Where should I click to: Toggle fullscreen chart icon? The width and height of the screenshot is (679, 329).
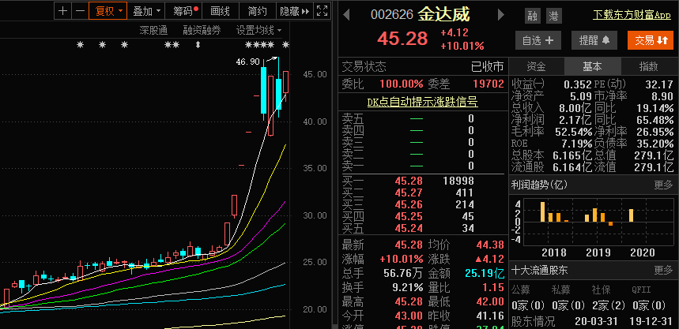tap(323, 11)
